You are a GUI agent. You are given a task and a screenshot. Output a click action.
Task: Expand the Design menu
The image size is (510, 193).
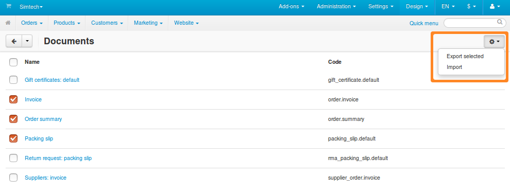coord(417,7)
